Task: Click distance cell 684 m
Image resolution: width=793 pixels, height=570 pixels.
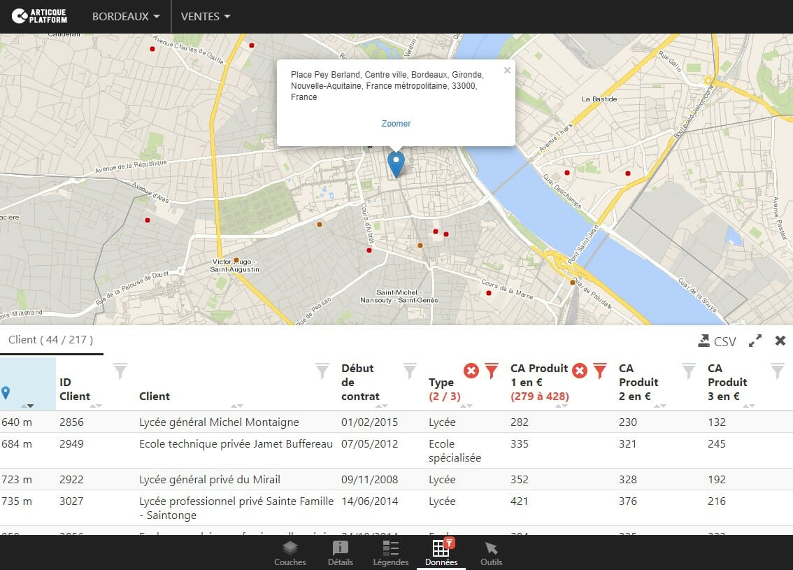Action: (x=17, y=443)
